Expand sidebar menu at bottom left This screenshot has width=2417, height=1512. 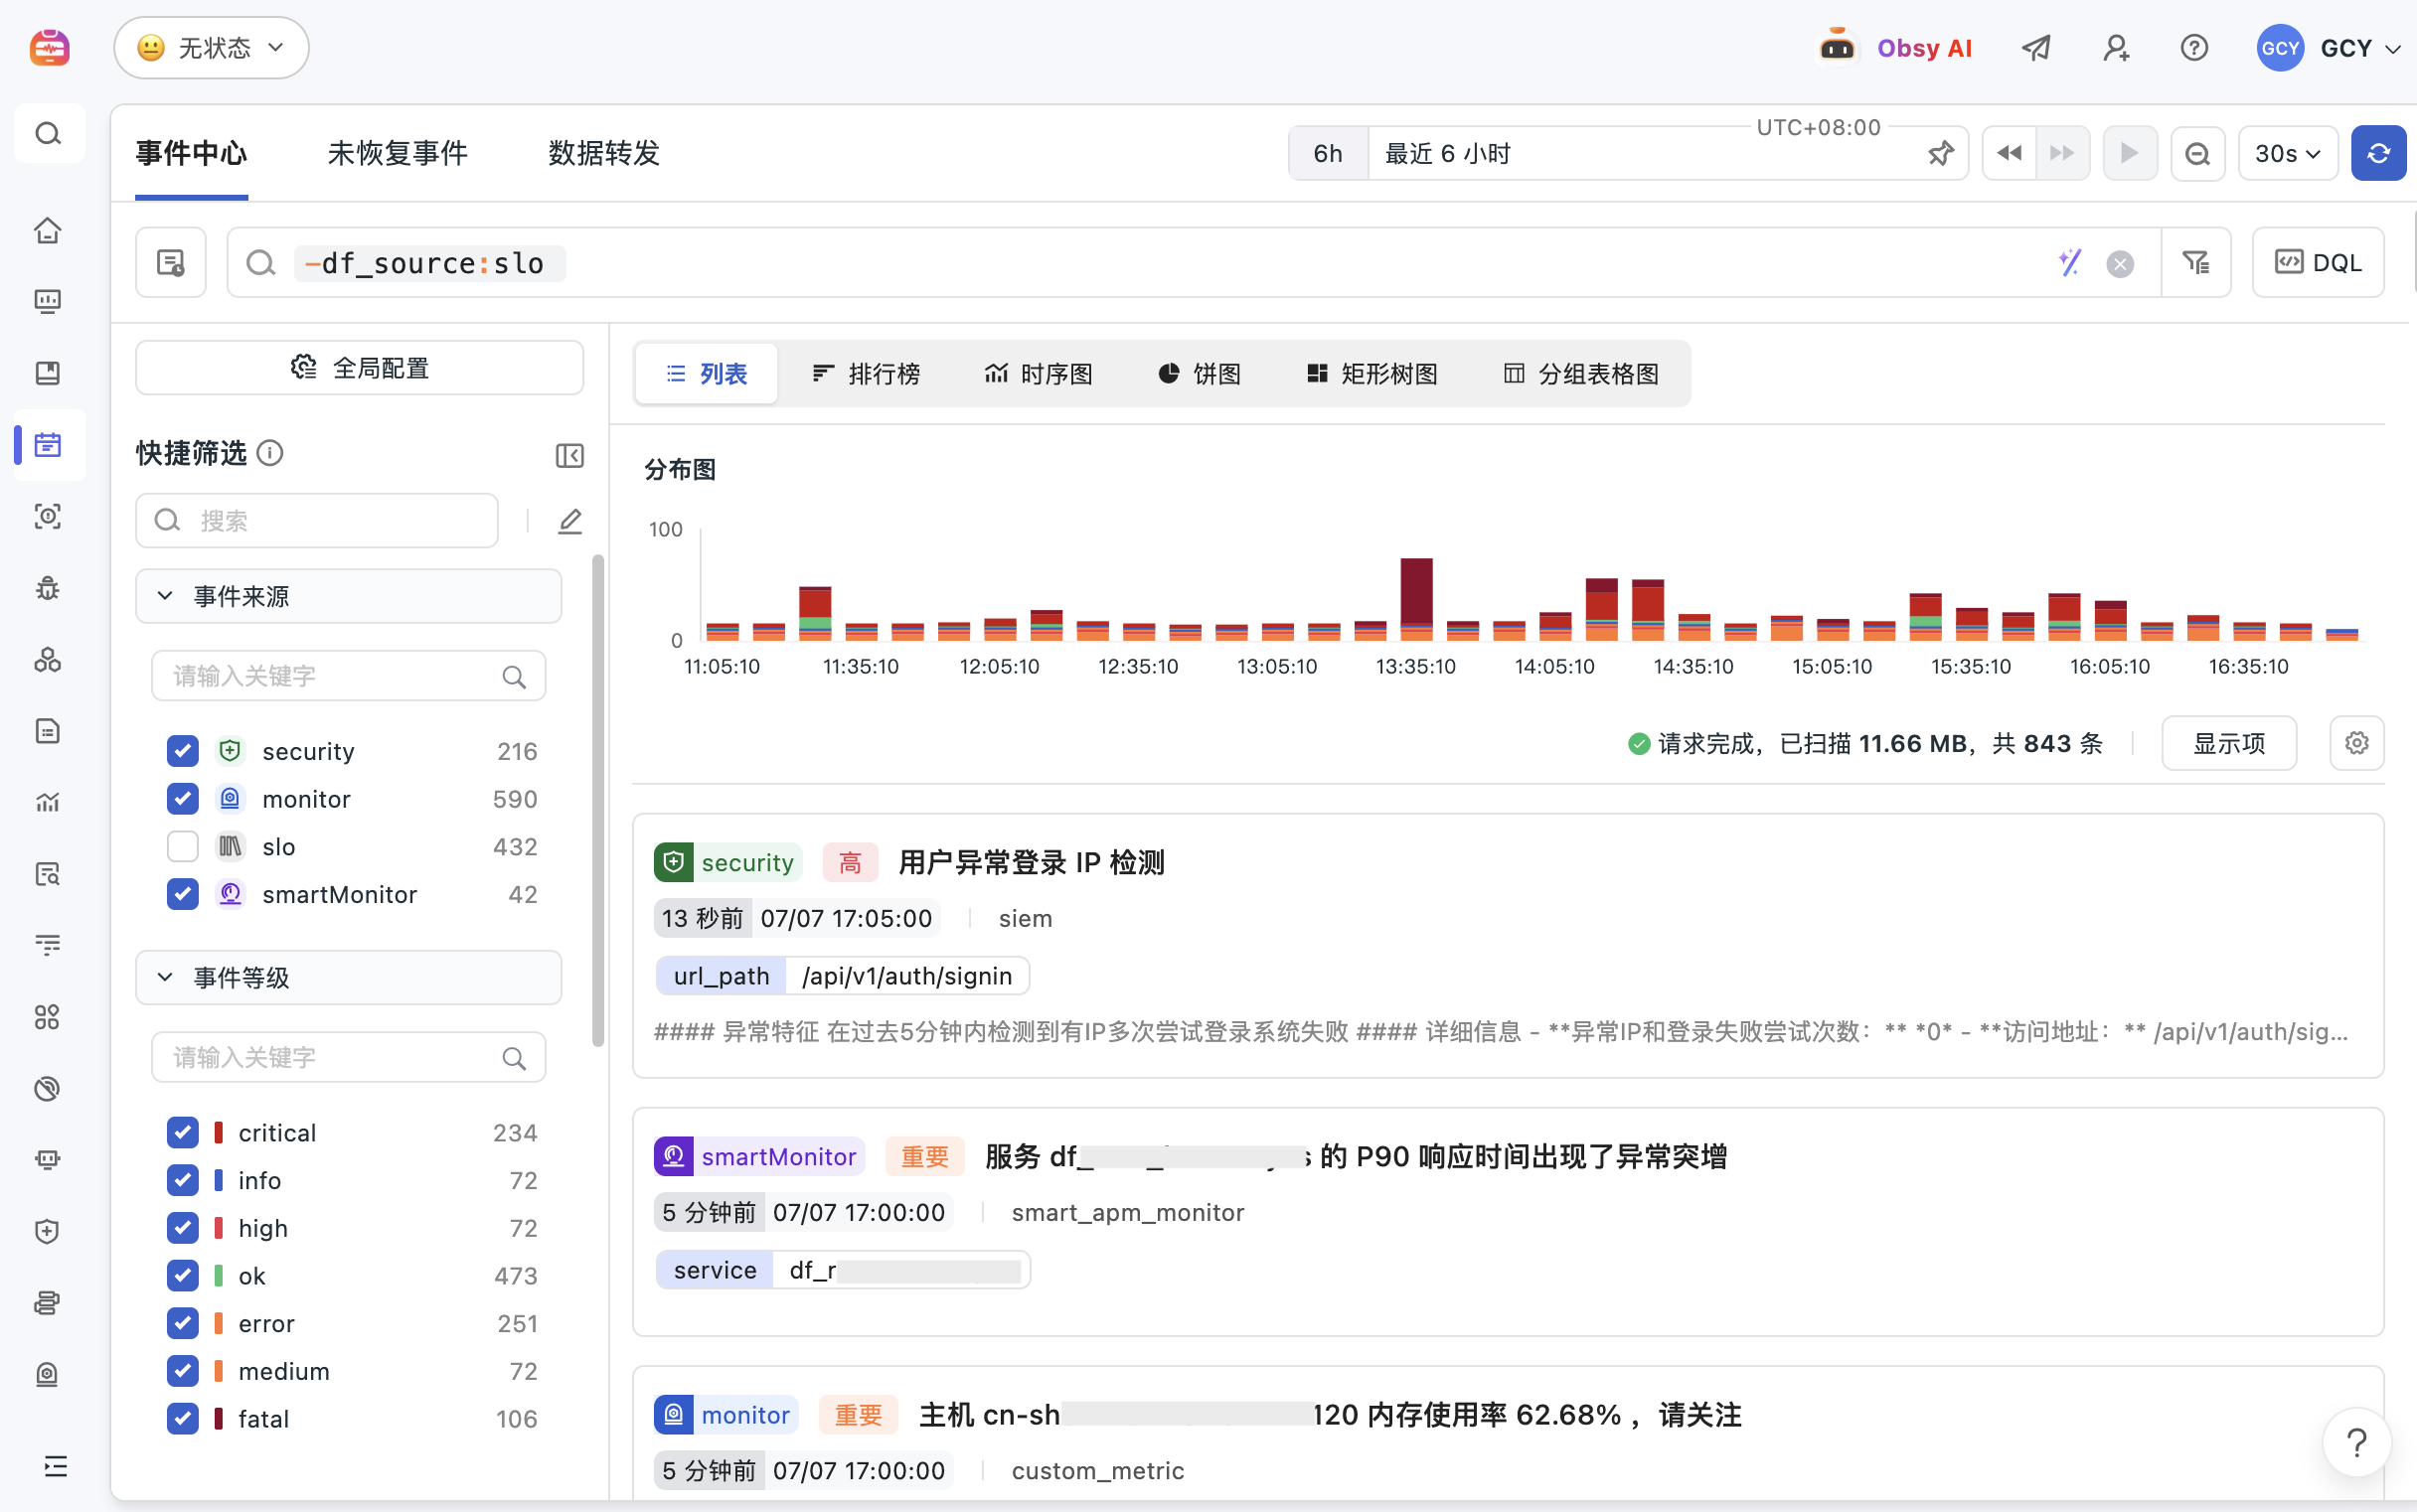[x=55, y=1466]
